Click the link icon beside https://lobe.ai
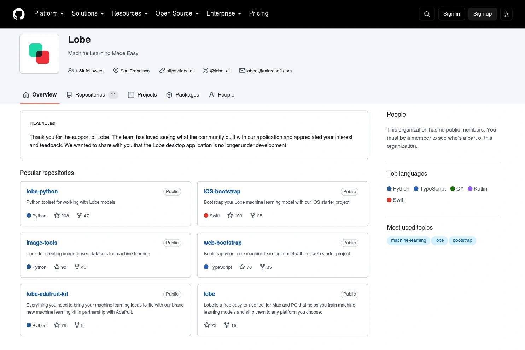The width and height of the screenshot is (525, 350). [162, 70]
